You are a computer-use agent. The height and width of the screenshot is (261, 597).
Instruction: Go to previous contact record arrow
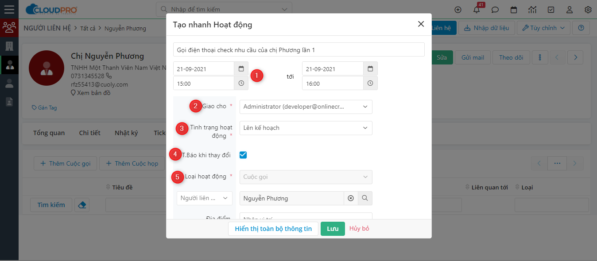pos(558,57)
